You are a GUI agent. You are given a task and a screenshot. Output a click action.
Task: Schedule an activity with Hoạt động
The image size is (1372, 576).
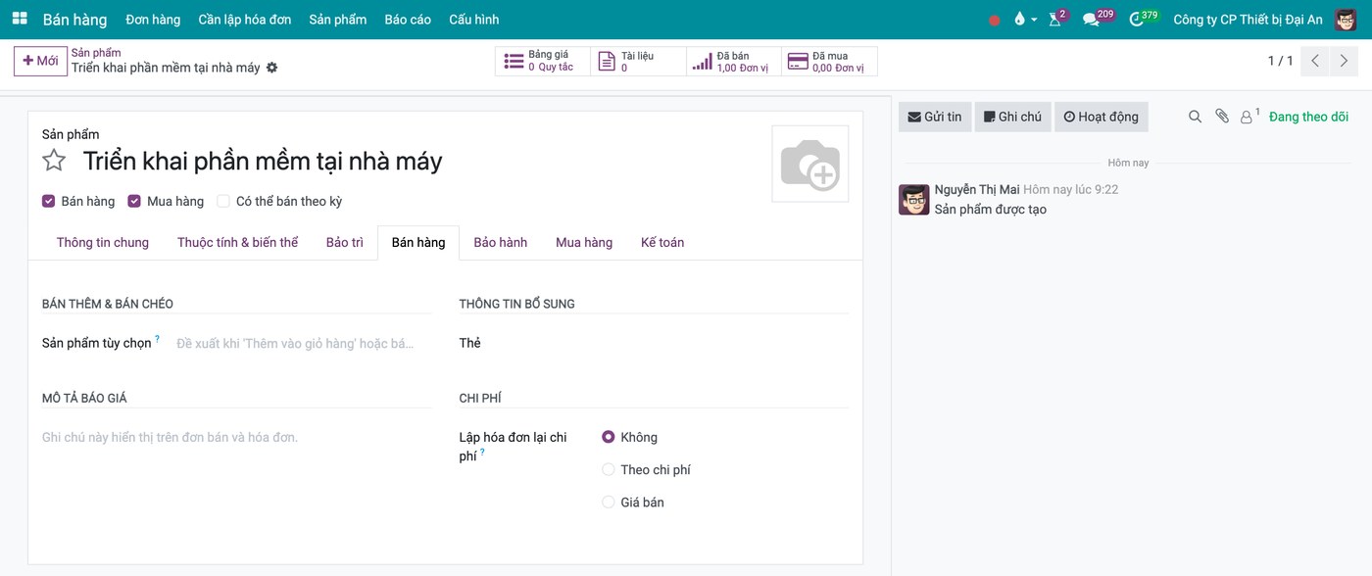pyautogui.click(x=1102, y=117)
